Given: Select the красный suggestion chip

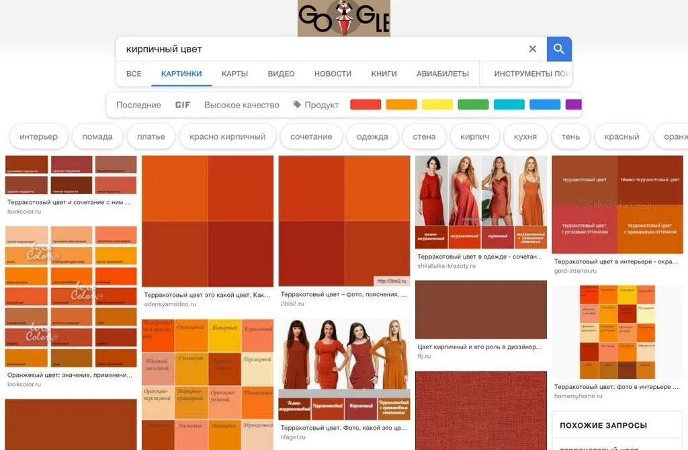Looking at the screenshot, I should (621, 136).
